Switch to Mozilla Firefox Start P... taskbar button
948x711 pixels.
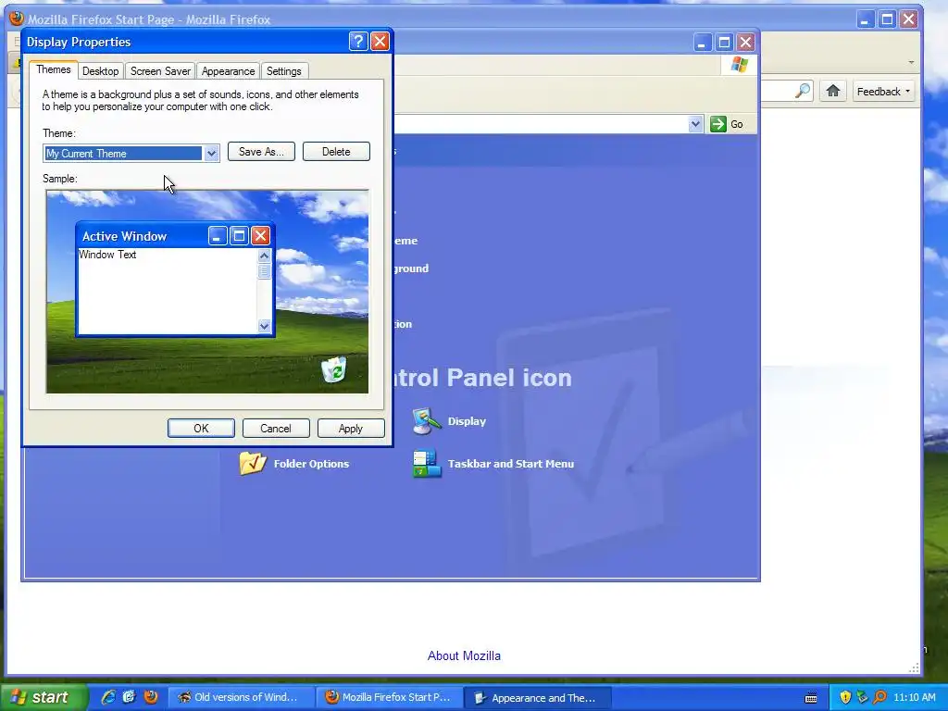pyautogui.click(x=389, y=698)
